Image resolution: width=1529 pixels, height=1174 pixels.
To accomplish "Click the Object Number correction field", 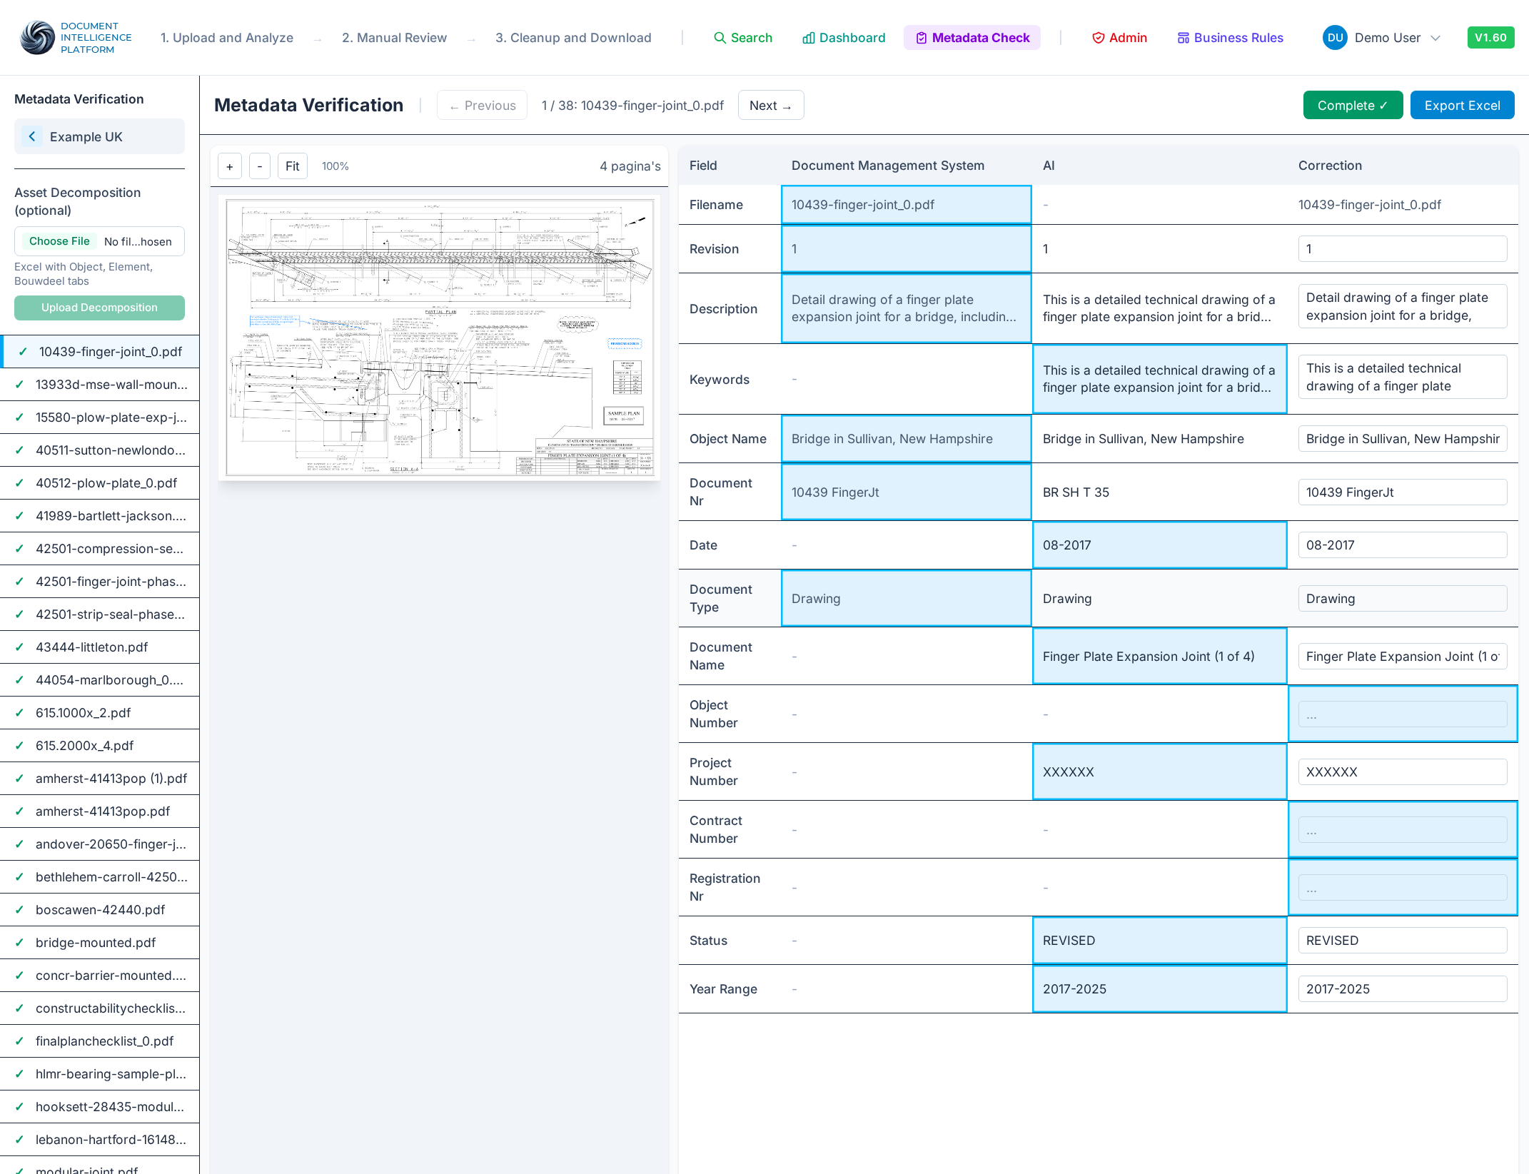I will [1402, 714].
